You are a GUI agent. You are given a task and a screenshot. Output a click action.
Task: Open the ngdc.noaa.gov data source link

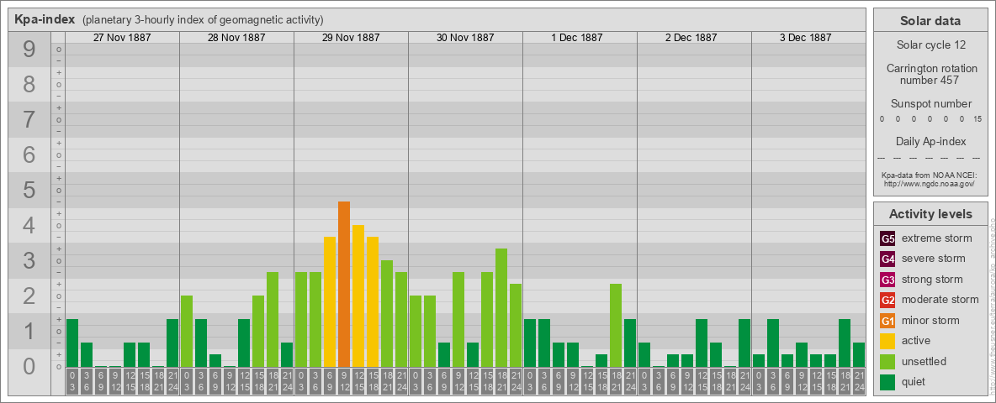pyautogui.click(x=930, y=183)
